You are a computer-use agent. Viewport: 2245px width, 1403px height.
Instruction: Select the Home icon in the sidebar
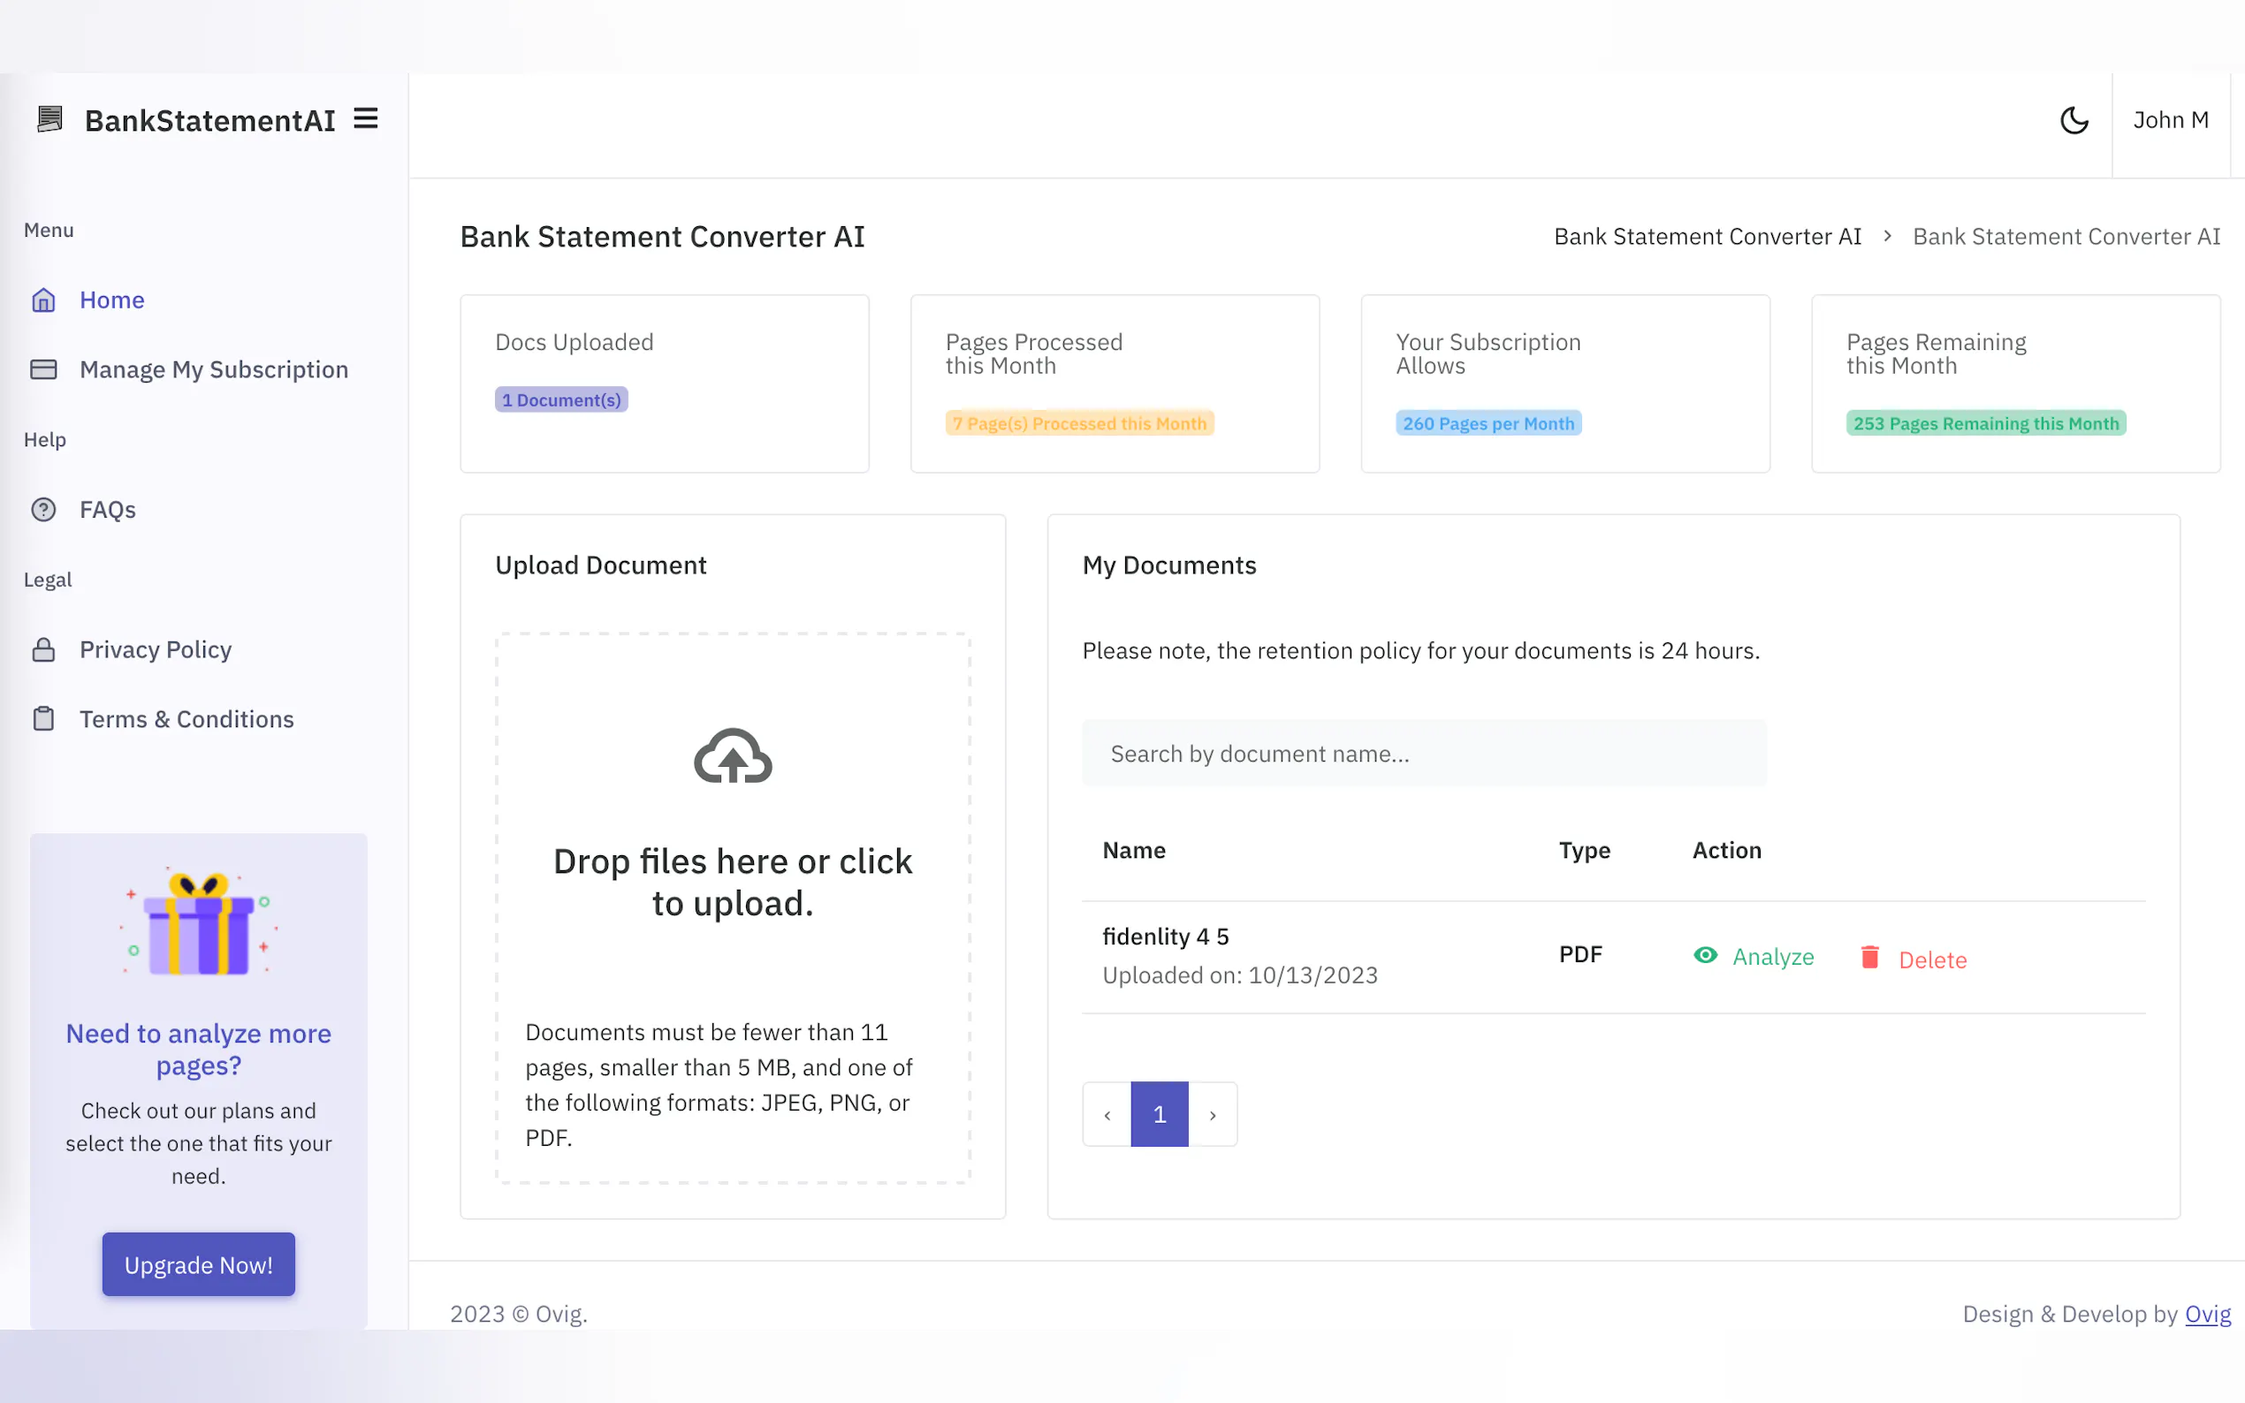[43, 300]
